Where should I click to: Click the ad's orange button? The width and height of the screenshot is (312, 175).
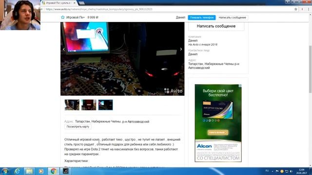point(218,132)
